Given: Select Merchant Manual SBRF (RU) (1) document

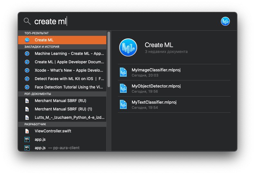Looking at the screenshot, I should tap(62, 109).
